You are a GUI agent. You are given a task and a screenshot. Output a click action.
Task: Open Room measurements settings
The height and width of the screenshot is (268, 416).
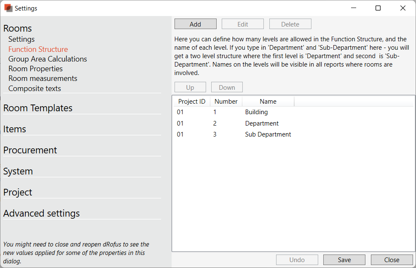pos(43,78)
